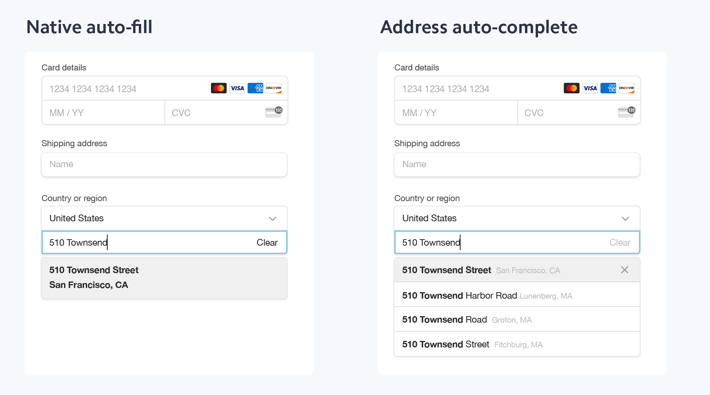This screenshot has width=710, height=395.
Task: Click the CVC card graphic in Native auto-fill
Action: [273, 112]
